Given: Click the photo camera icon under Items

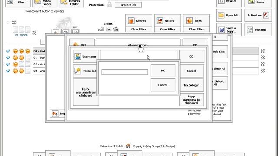Looking at the screenshot, I should (109, 29).
